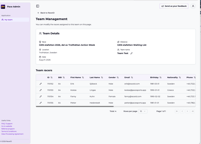Select email kostas@pacesports.app cell
The width and height of the screenshot is (201, 144).
tap(135, 90)
